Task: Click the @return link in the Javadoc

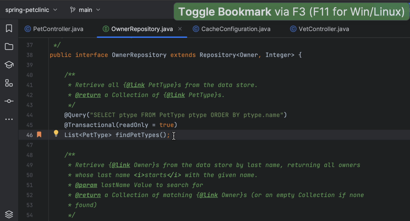Action: click(x=88, y=95)
